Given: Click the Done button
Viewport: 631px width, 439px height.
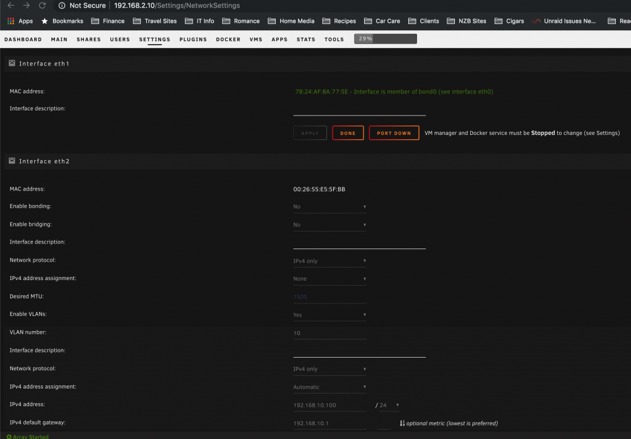Looking at the screenshot, I should tap(348, 133).
